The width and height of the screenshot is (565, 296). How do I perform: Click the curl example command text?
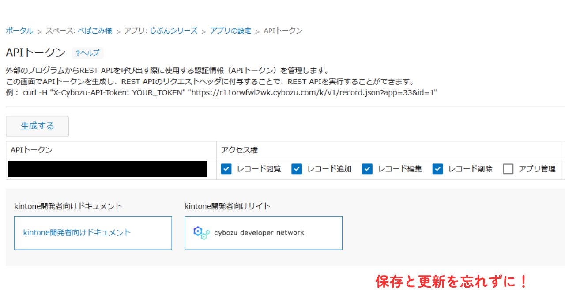(x=230, y=93)
